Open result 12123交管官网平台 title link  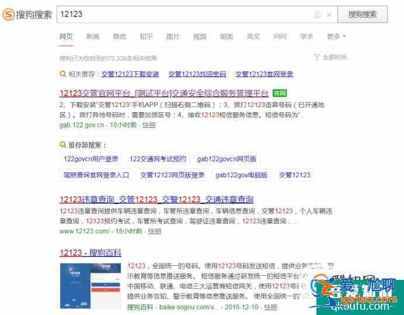click(x=164, y=93)
